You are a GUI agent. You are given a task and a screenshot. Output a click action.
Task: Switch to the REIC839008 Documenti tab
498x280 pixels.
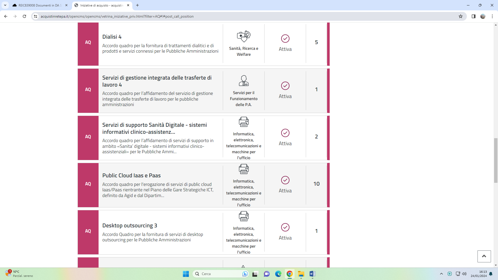click(40, 5)
